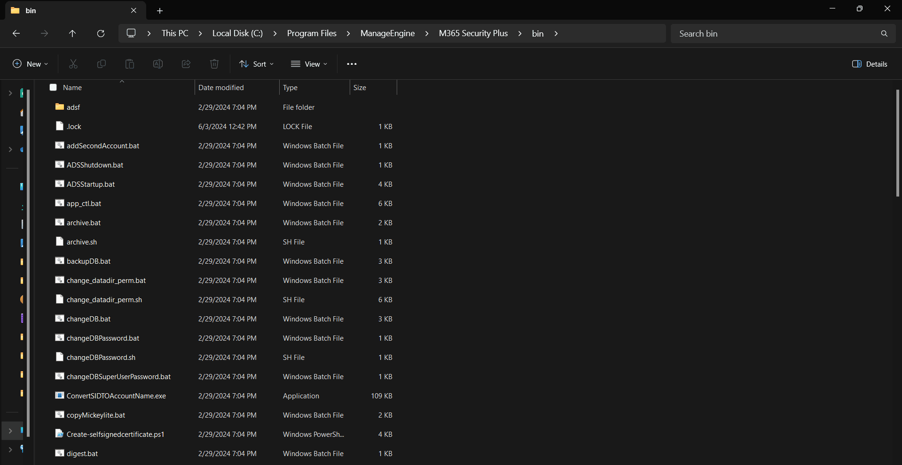Click the bin breadcrumb in address bar
The height and width of the screenshot is (465, 902).
point(538,33)
